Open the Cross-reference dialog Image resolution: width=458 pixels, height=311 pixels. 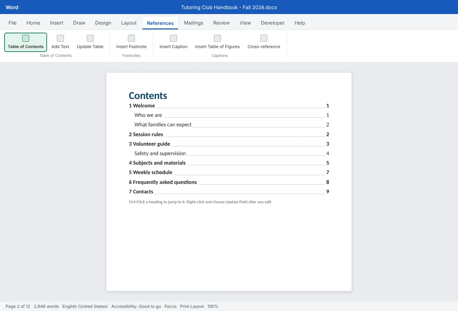point(264,42)
